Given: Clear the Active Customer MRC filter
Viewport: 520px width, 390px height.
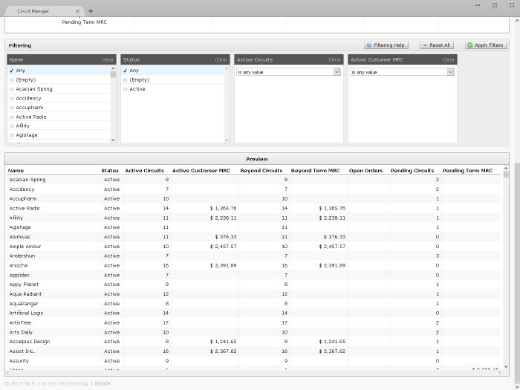Looking at the screenshot, I should pyautogui.click(x=448, y=59).
